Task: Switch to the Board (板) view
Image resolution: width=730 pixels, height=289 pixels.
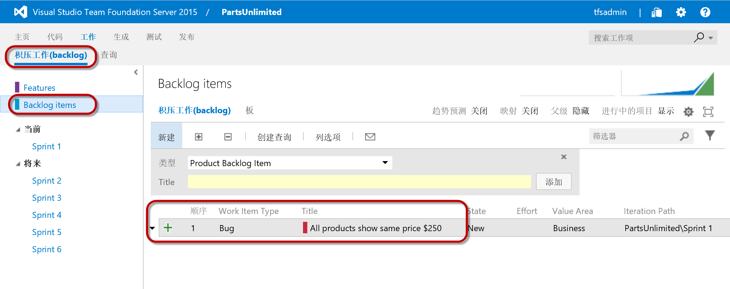Action: point(249,110)
